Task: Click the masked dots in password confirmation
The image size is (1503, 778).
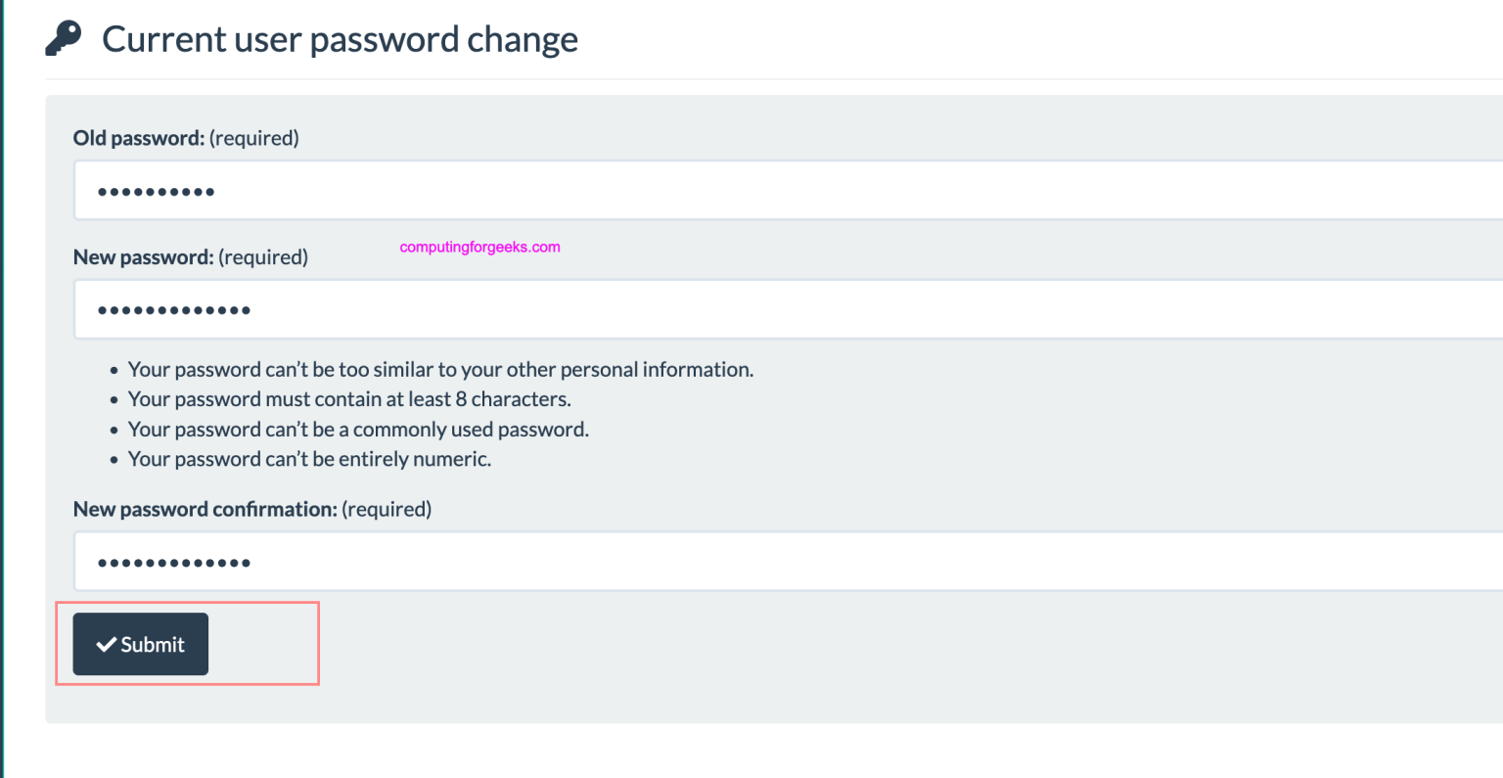Action: (x=174, y=563)
